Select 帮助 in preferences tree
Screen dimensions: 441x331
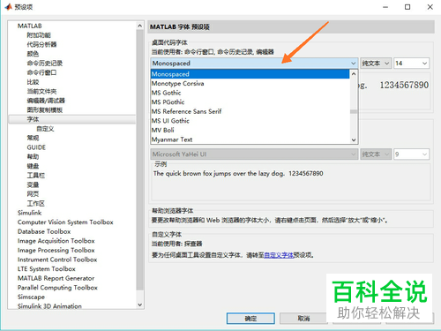click(33, 157)
